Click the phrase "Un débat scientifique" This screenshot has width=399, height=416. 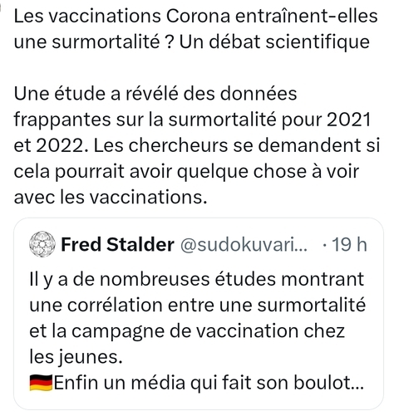click(x=274, y=42)
